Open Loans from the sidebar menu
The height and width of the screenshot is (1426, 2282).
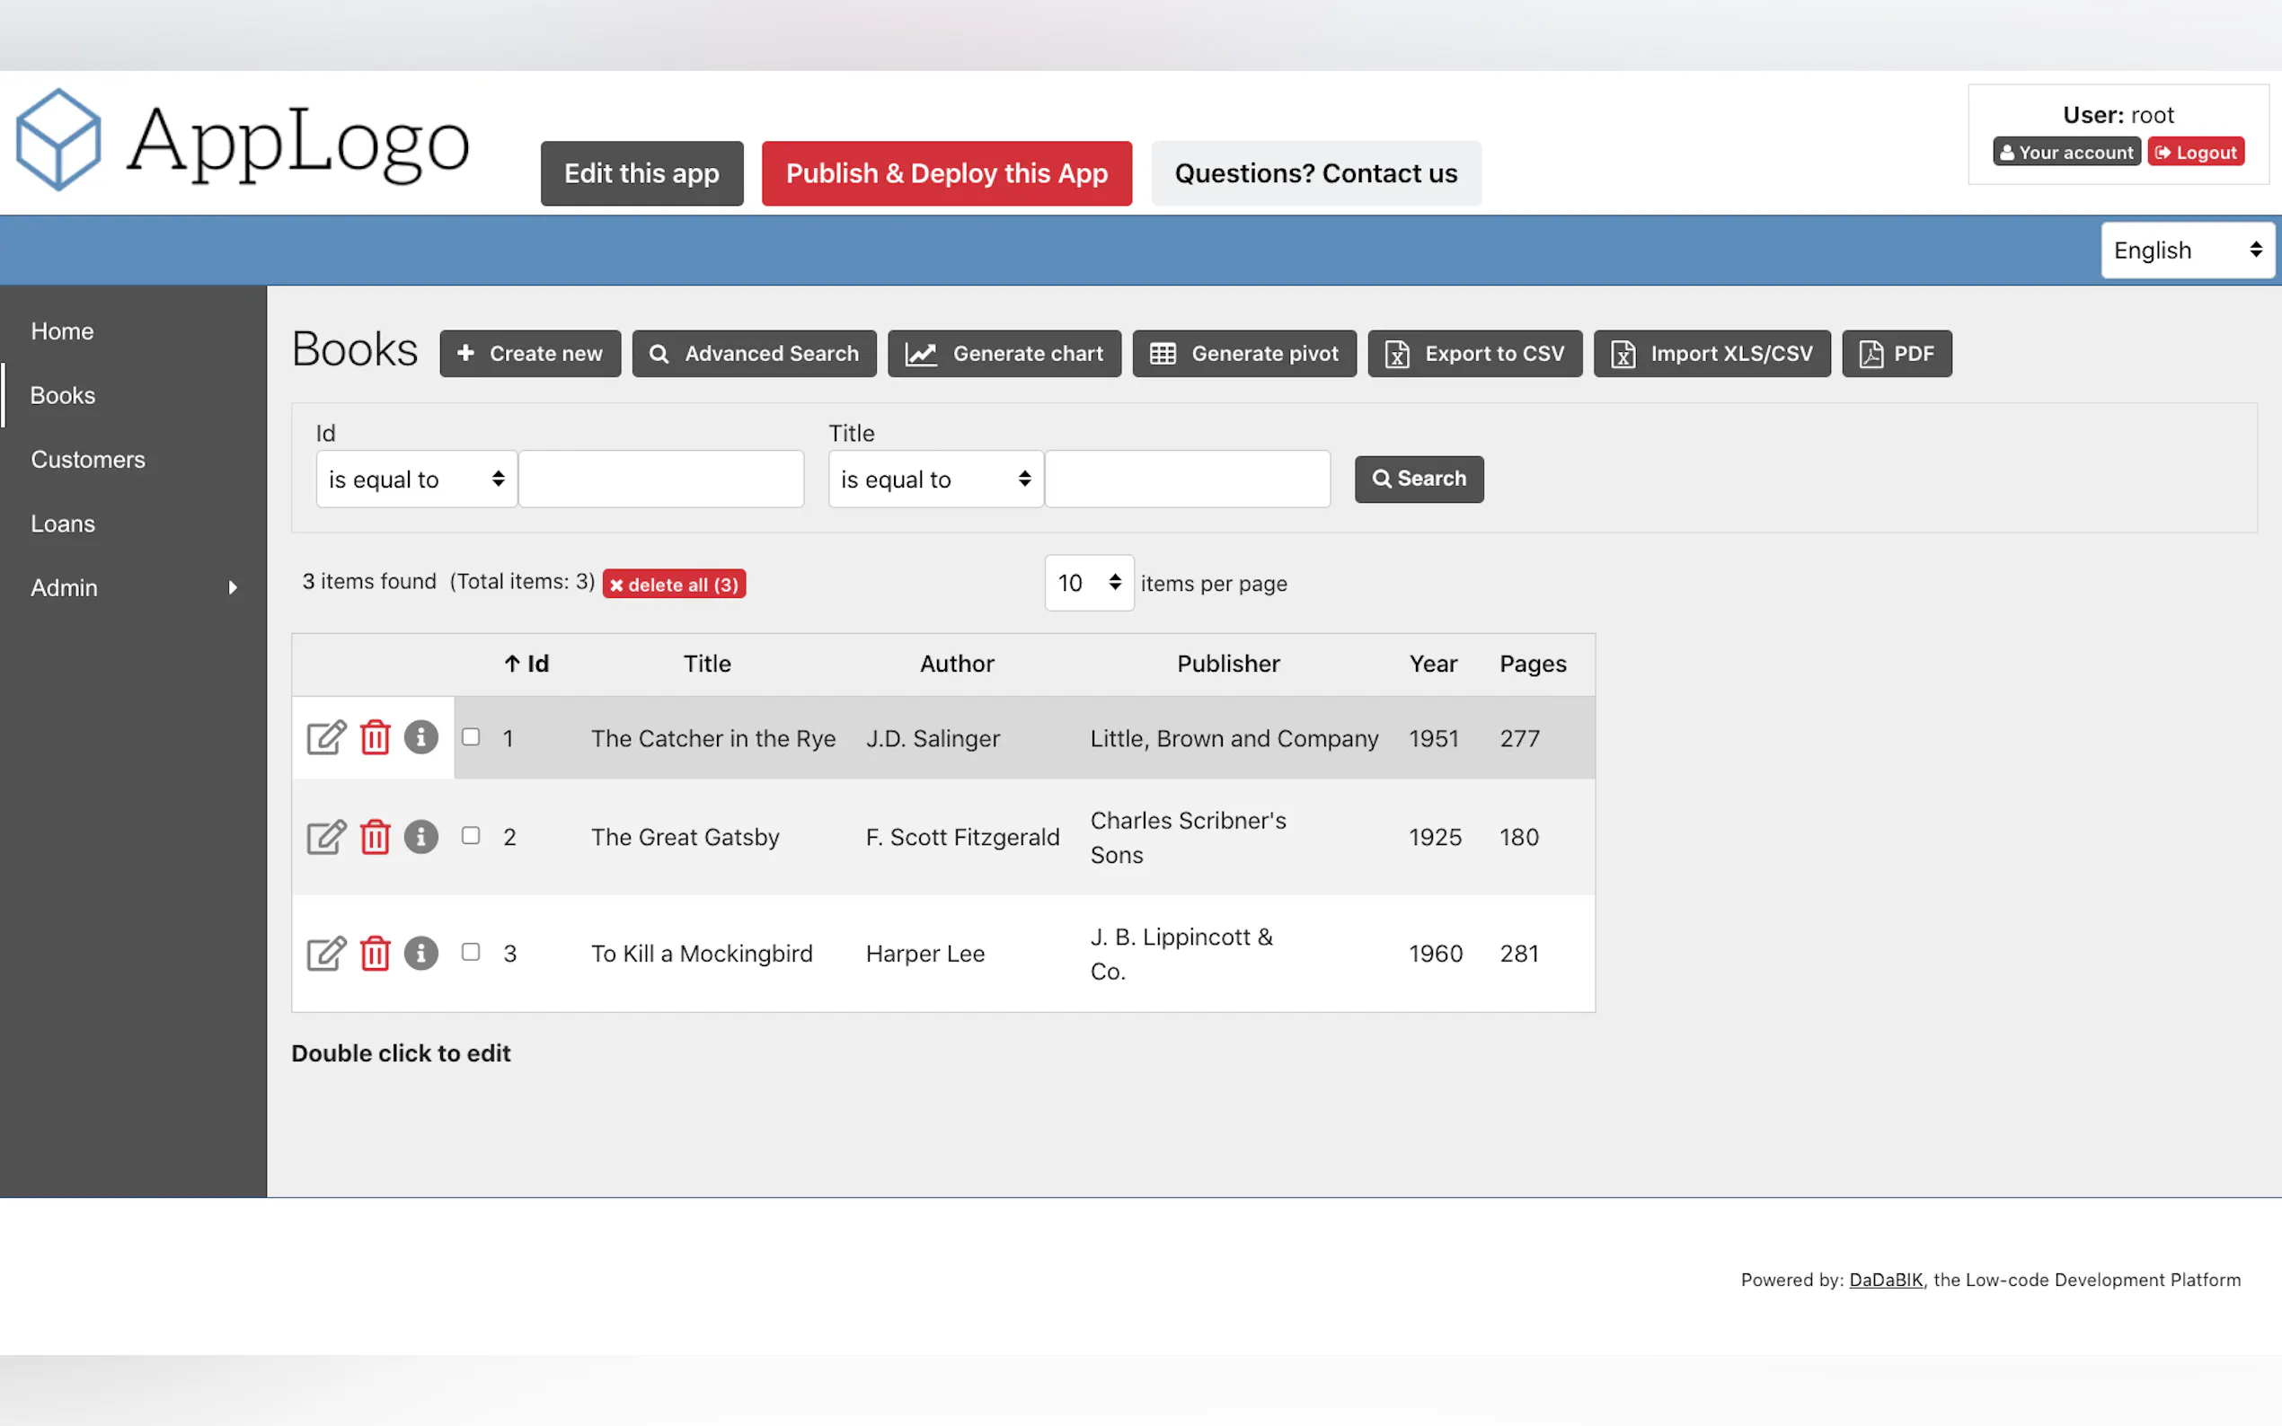(62, 524)
